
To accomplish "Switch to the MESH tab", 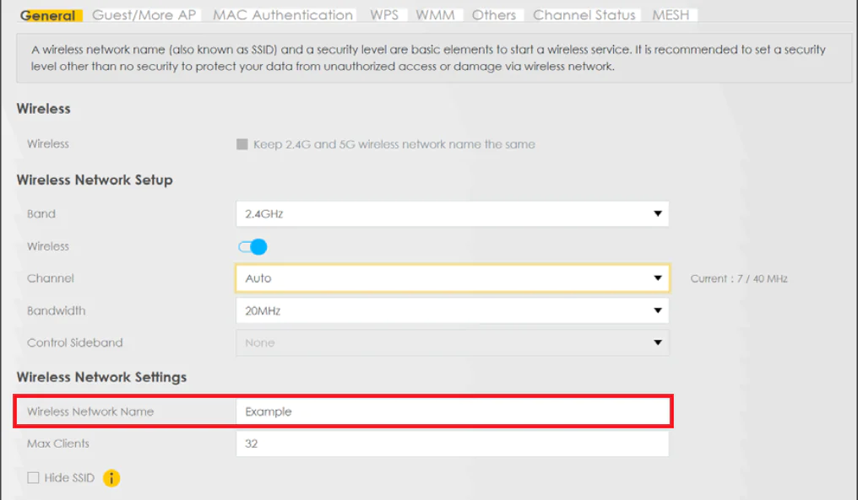I will tap(671, 15).
